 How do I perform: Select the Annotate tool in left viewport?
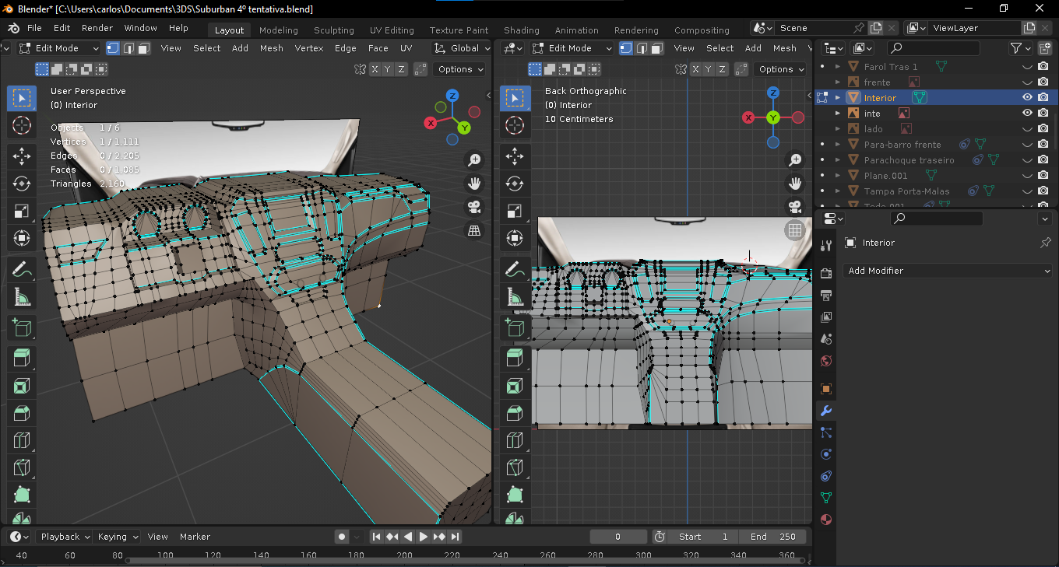point(22,269)
